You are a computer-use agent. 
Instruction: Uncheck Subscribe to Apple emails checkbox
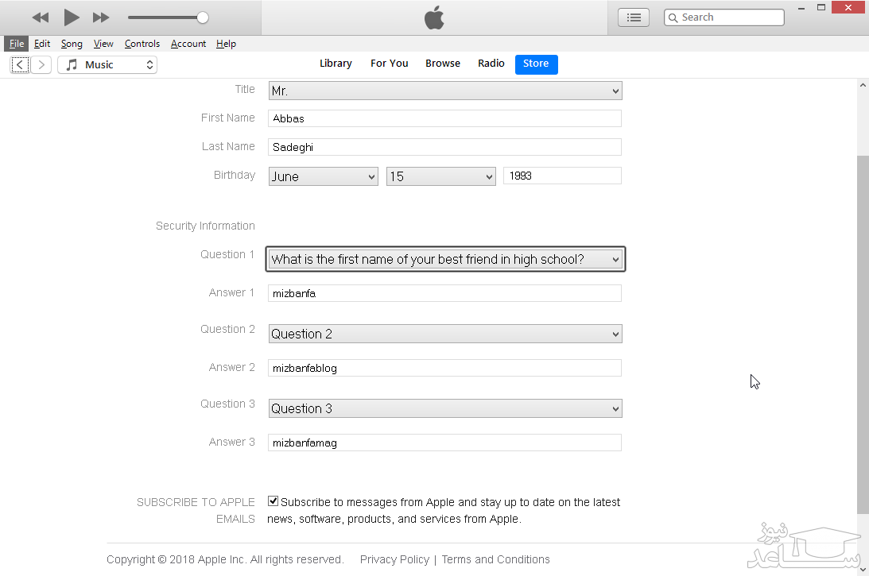coord(274,501)
